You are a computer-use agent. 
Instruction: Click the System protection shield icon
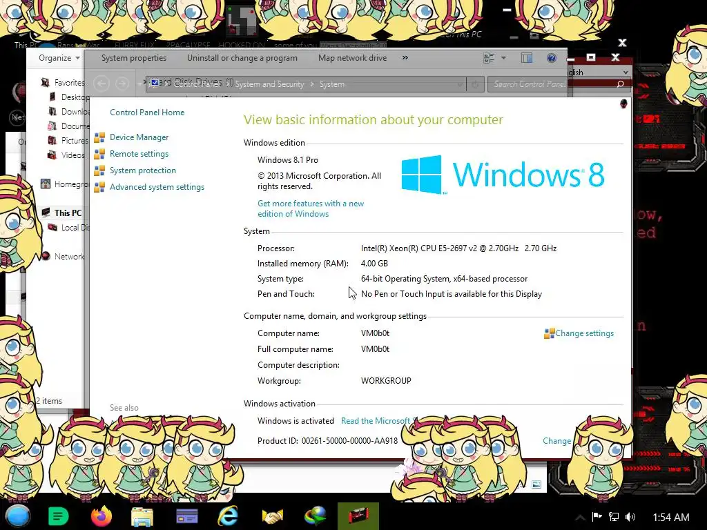[x=99, y=171]
